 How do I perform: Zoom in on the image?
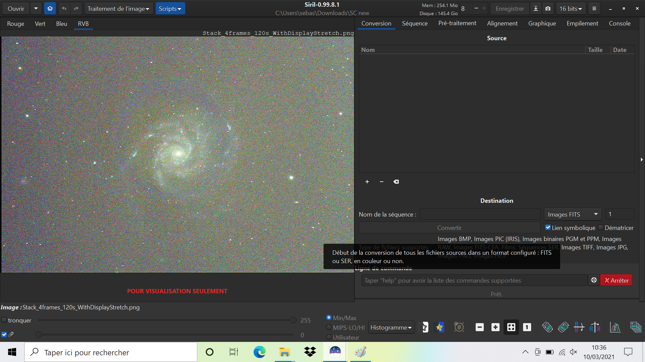point(496,327)
